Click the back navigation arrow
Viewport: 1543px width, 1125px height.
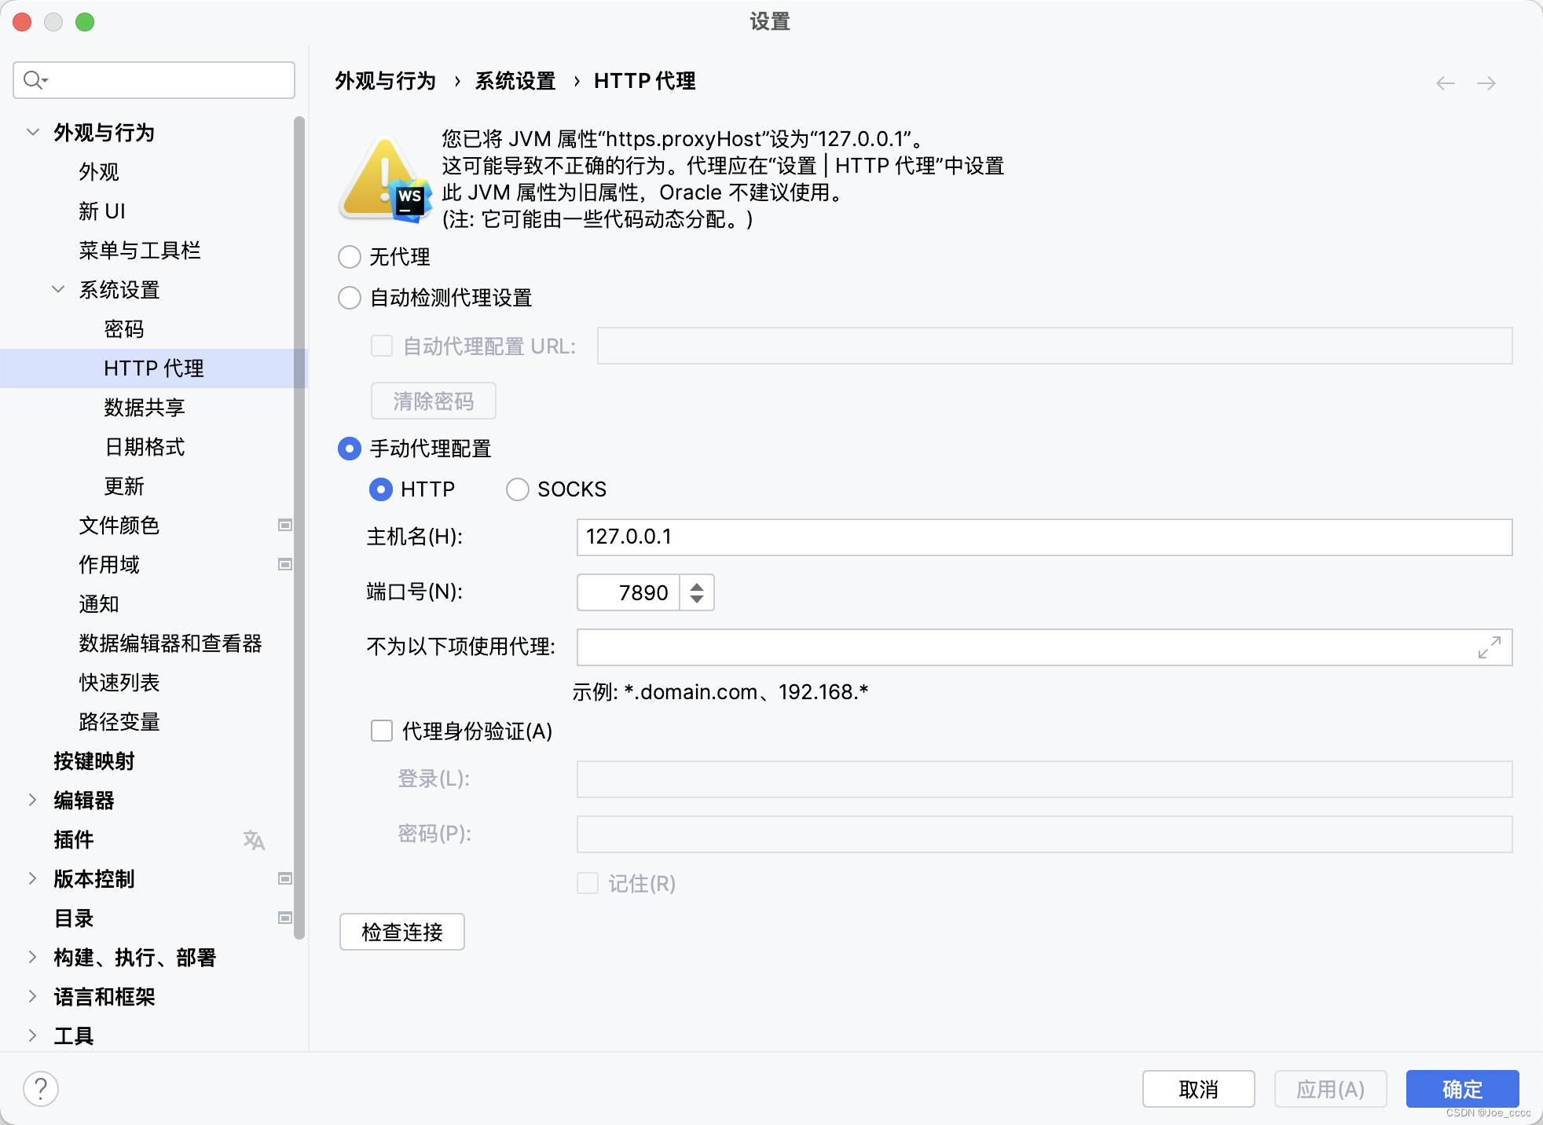[1445, 83]
